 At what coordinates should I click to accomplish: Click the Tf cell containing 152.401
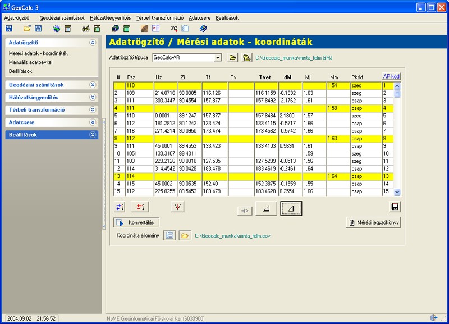(215, 184)
